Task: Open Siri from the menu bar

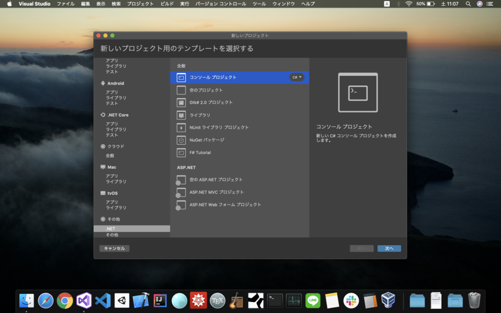Action: 480,4
